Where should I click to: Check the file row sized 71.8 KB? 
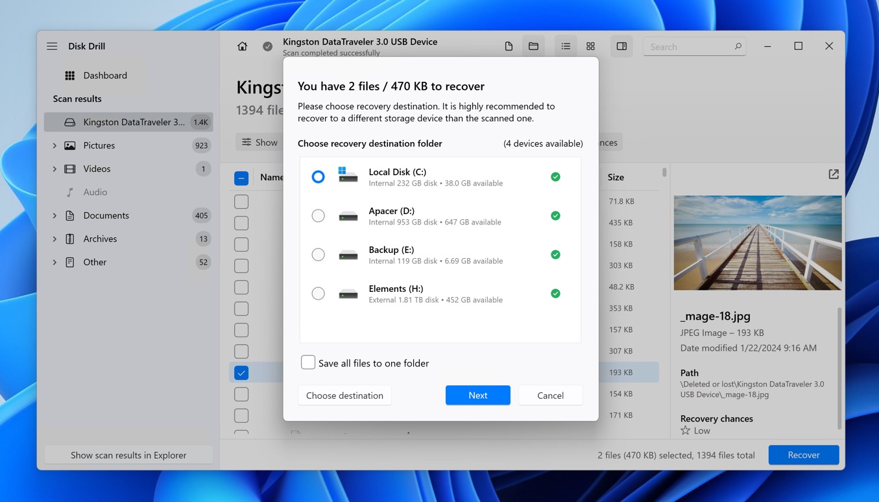click(x=241, y=202)
